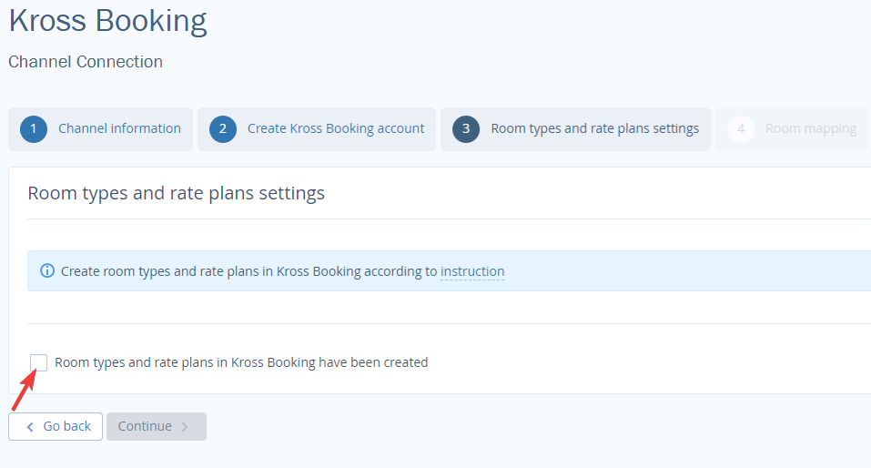Click the Continue button
871x468 pixels.
157,426
